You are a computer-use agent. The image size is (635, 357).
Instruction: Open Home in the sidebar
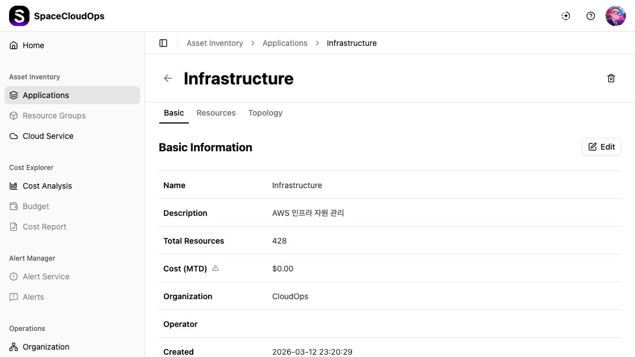[x=33, y=45]
